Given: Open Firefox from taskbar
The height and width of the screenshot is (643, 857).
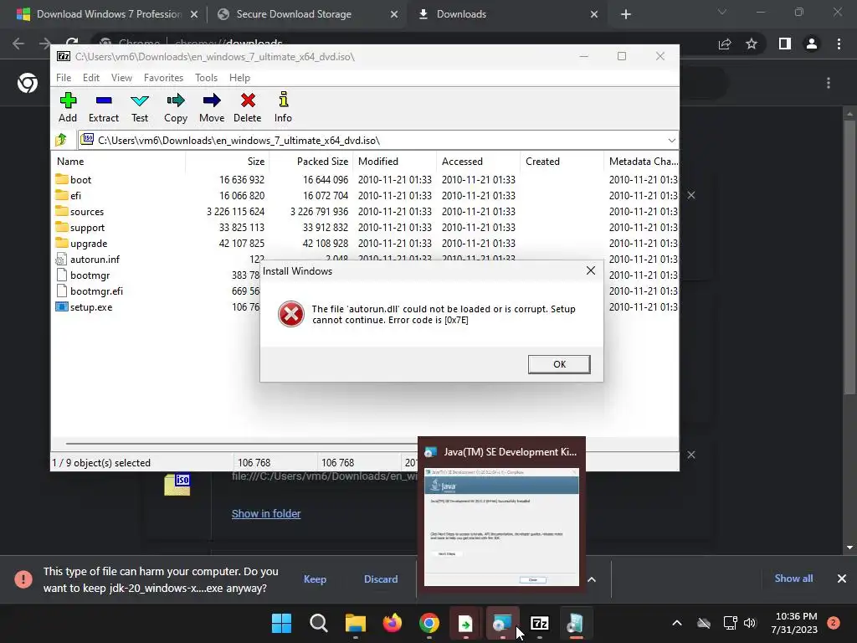Looking at the screenshot, I should point(392,623).
